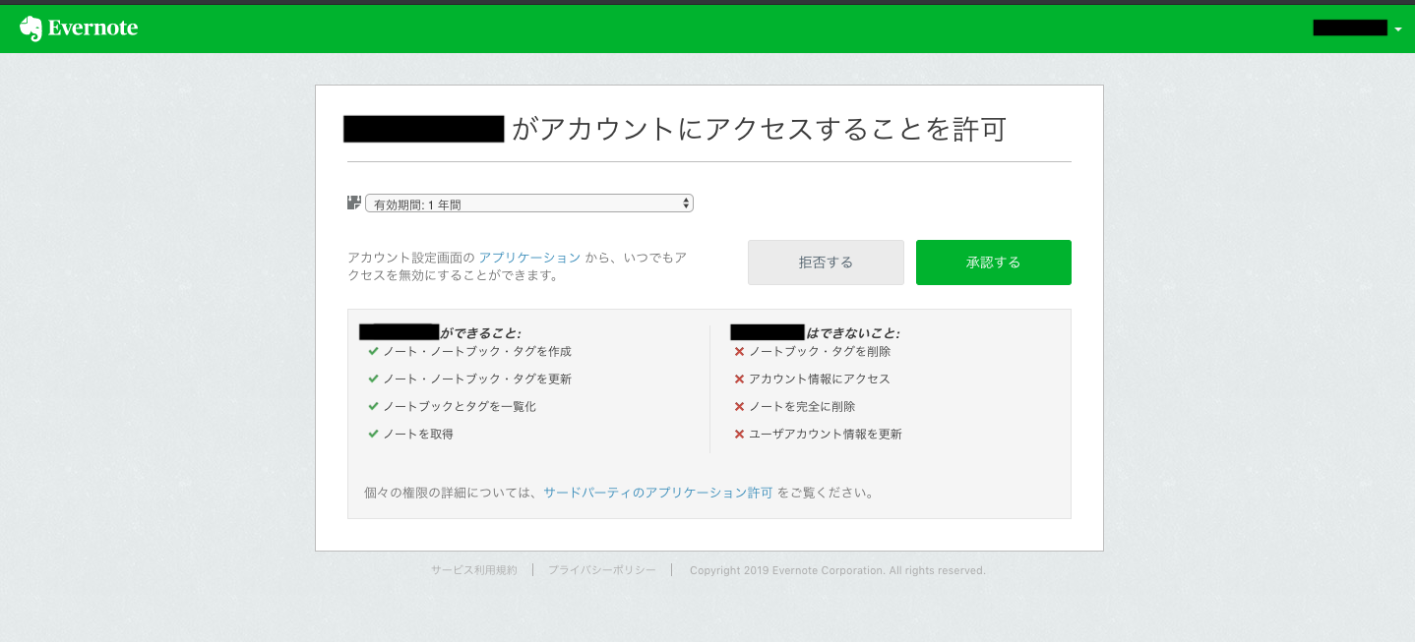The height and width of the screenshot is (642, 1415).
Task: Click the 拒否する button
Action: click(x=826, y=263)
